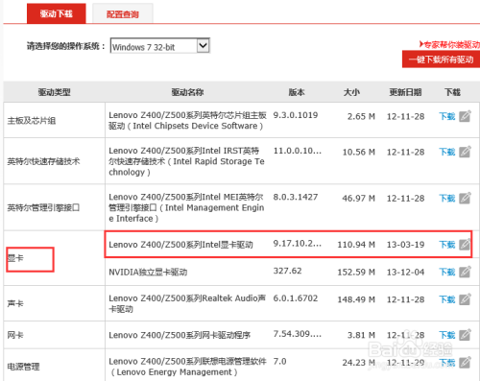The width and height of the screenshot is (480, 381).
Task: Click the Lenovo Z400/Z500系列Intel显卡驱动 name
Action: [180, 245]
